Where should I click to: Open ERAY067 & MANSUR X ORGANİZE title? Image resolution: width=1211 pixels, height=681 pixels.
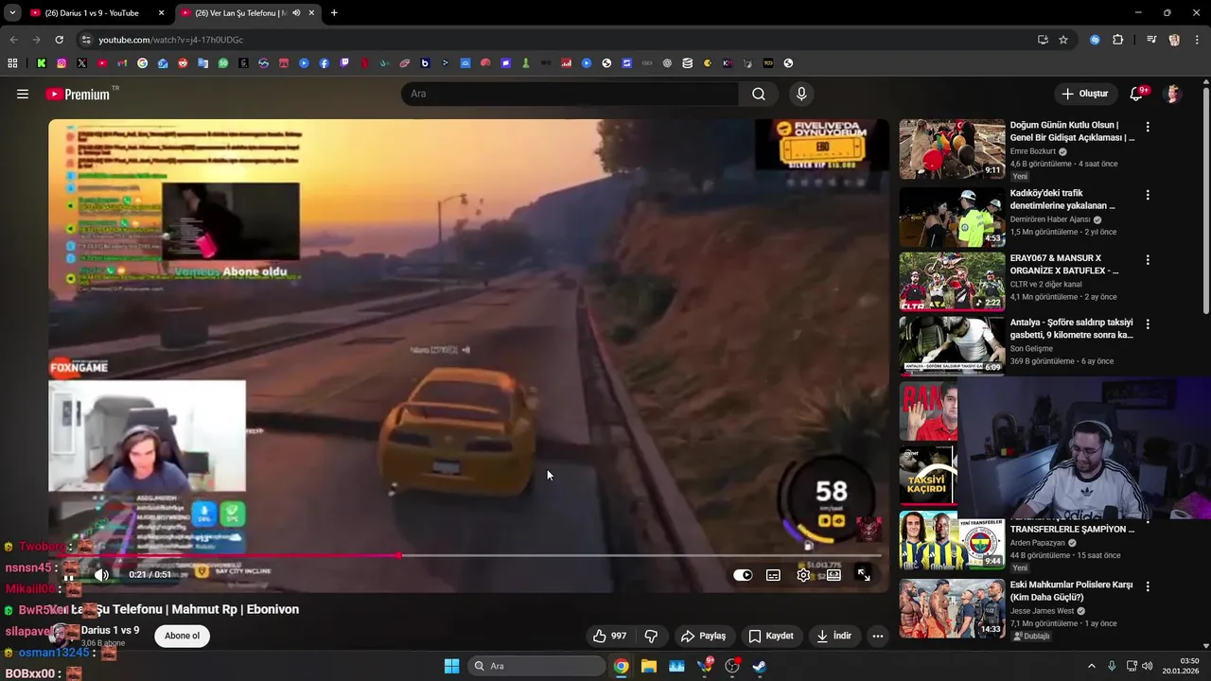tap(1064, 264)
